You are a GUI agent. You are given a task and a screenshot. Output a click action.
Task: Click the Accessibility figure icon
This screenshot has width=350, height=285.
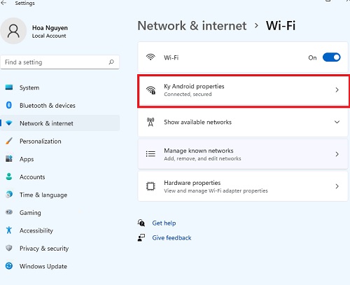[9, 230]
